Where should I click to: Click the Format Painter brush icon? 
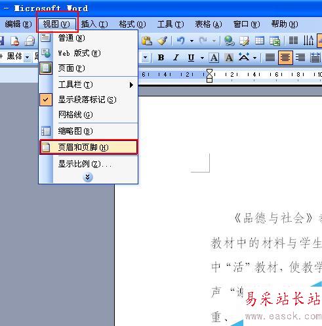pyautogui.click(x=162, y=41)
